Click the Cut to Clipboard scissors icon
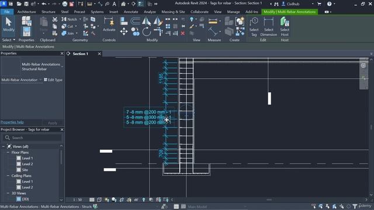The width and height of the screenshot is (374, 210). (55, 19)
